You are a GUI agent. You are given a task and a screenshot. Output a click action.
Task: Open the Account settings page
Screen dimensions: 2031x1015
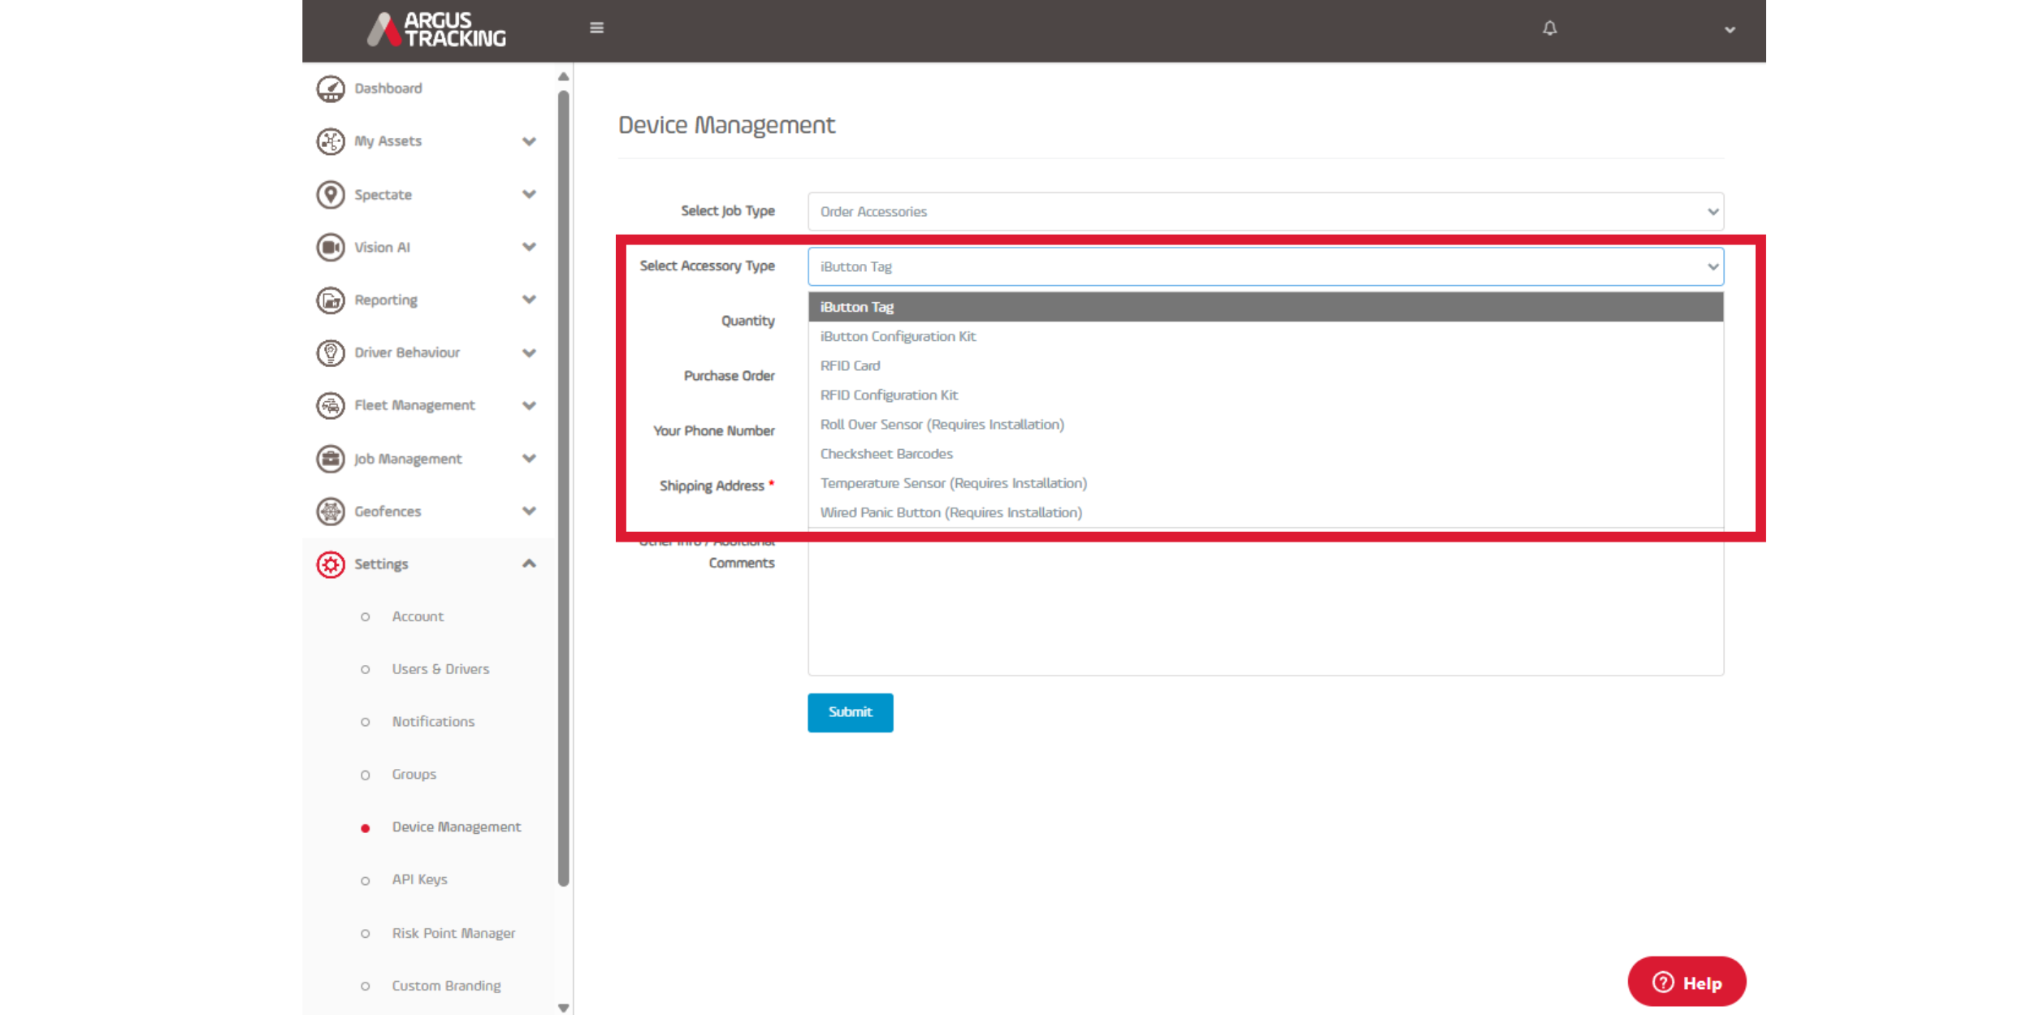tap(418, 616)
